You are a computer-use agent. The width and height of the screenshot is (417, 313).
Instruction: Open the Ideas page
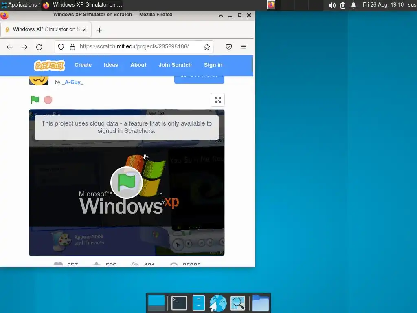click(111, 65)
